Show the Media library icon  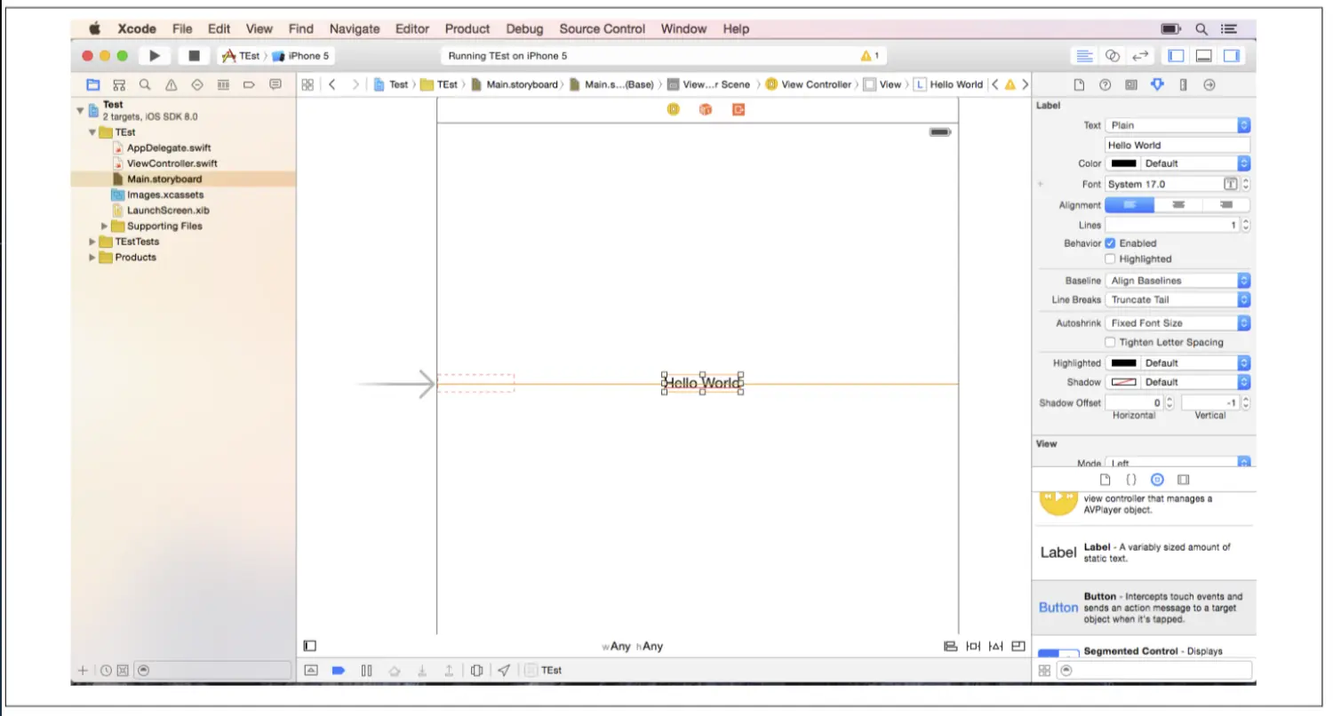1183,480
